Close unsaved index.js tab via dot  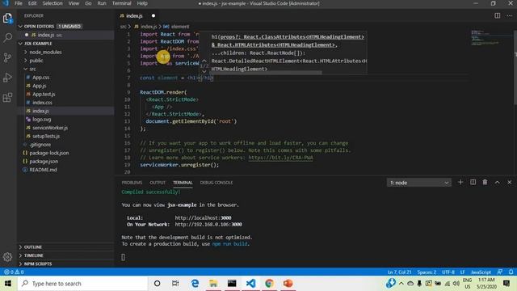(153, 15)
